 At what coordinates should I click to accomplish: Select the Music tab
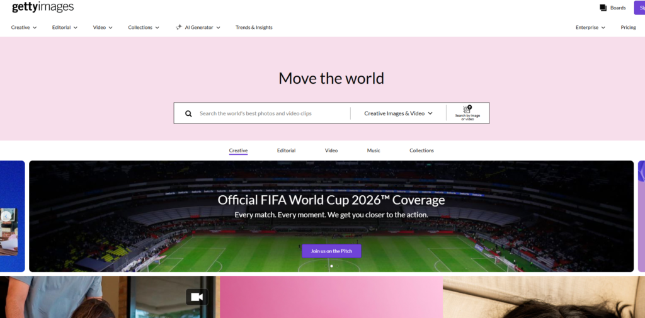click(x=374, y=150)
